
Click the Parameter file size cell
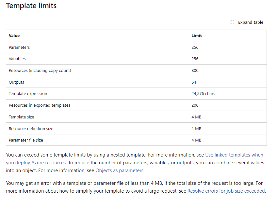(26, 140)
